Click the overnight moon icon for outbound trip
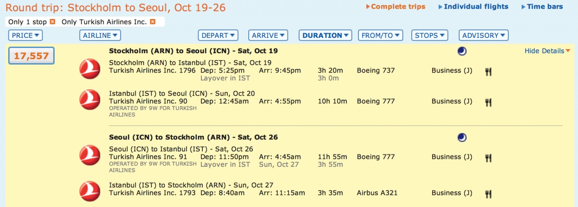578x207 pixels. pos(461,51)
